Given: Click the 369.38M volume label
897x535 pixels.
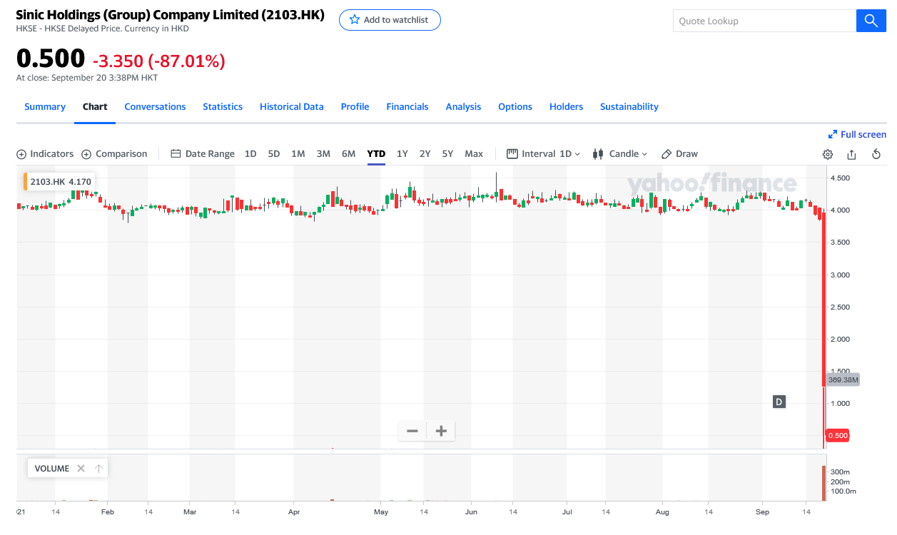Looking at the screenshot, I should tap(843, 380).
